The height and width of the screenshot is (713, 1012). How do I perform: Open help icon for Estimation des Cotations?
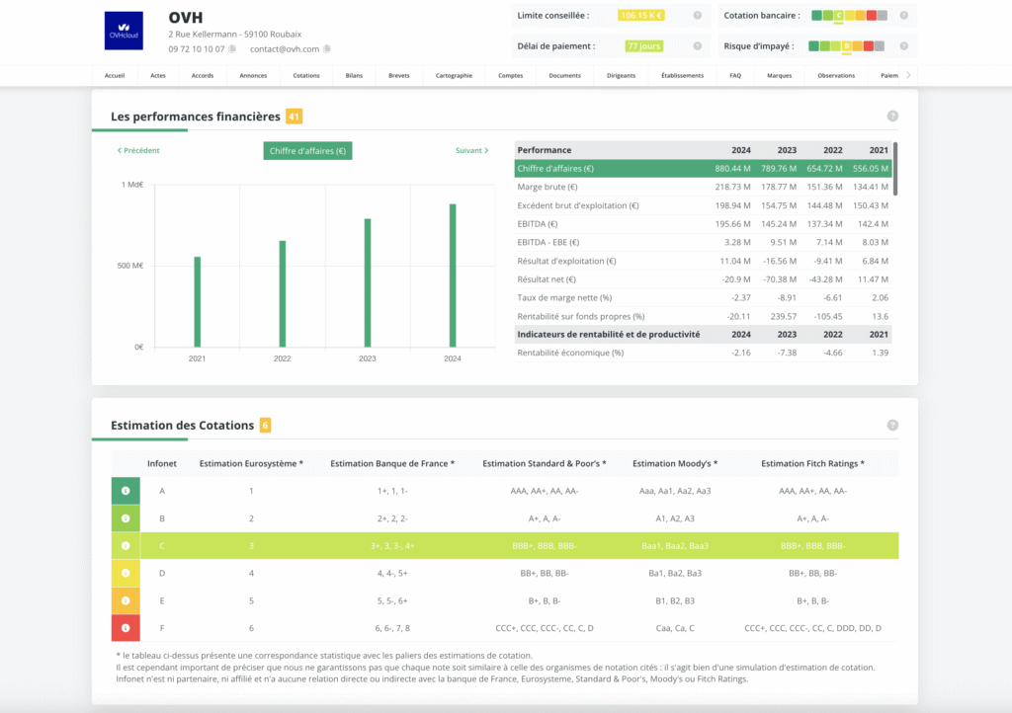click(x=892, y=426)
